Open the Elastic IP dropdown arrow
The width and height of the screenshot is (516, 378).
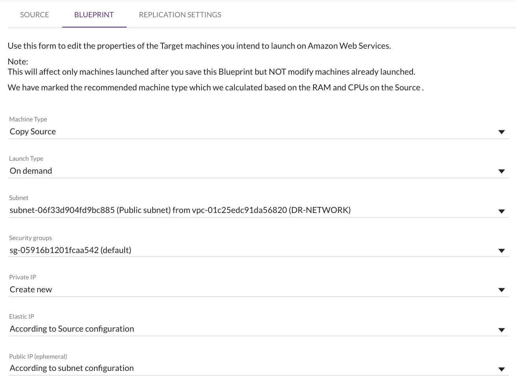502,330
